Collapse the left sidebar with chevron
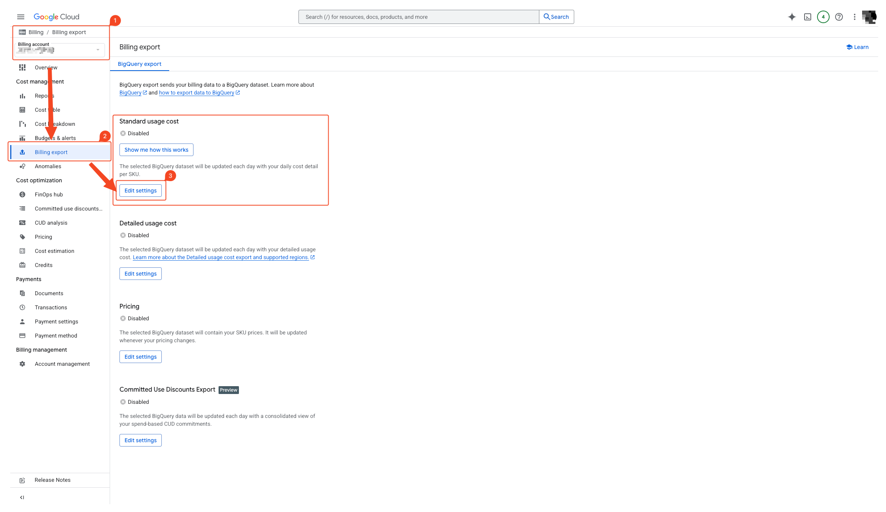The width and height of the screenshot is (886, 512). 22,497
